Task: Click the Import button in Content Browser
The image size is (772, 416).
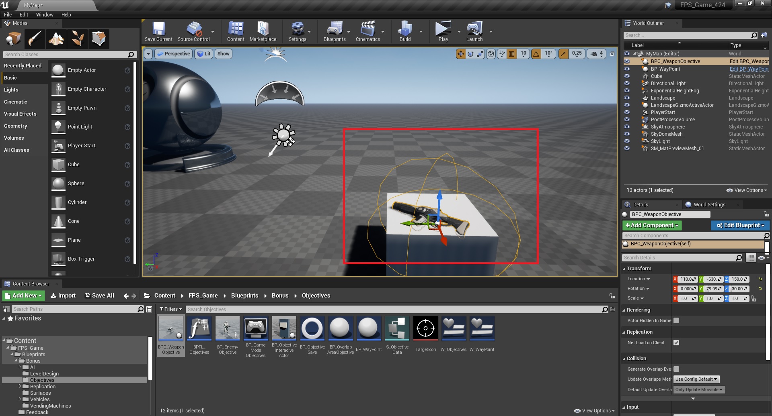Action: (63, 296)
